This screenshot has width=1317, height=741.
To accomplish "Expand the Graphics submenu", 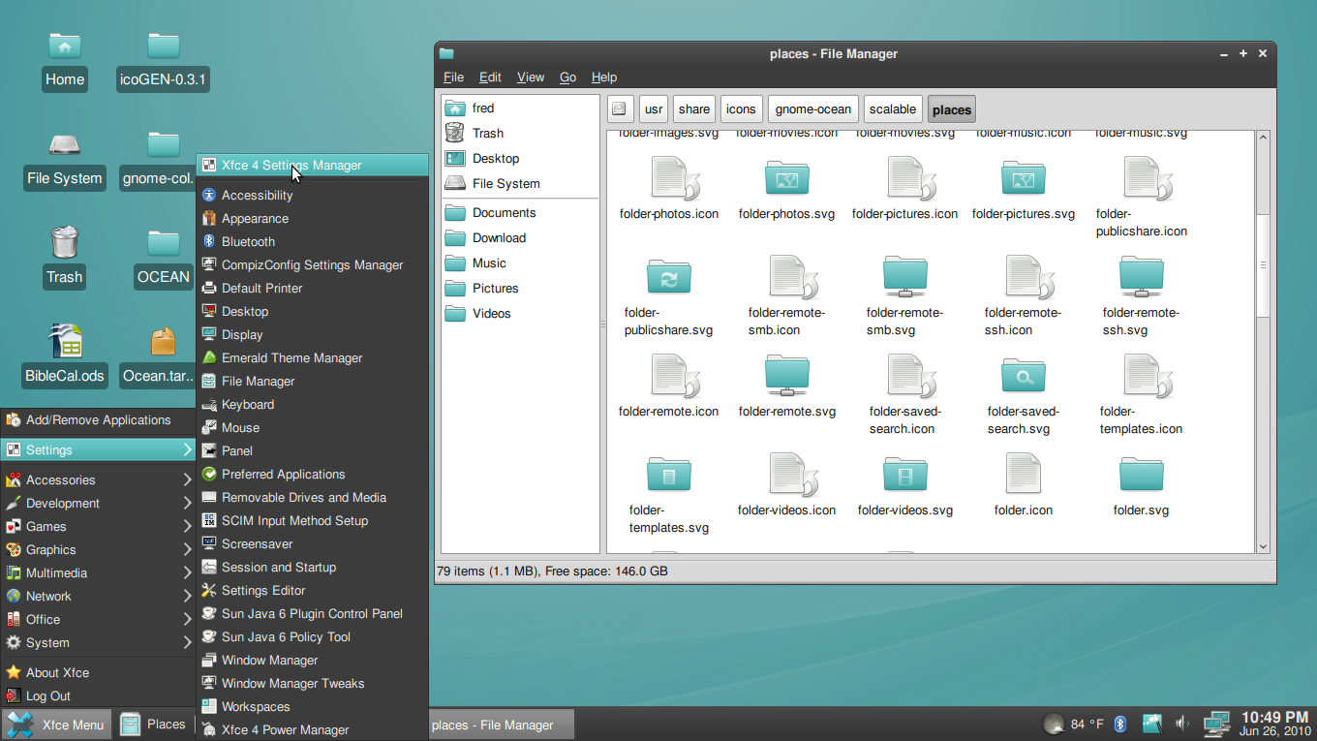I will pos(98,549).
